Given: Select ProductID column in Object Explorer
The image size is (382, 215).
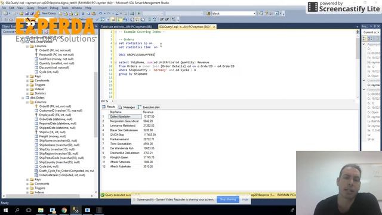Looking at the screenshot, I should 56,54.
